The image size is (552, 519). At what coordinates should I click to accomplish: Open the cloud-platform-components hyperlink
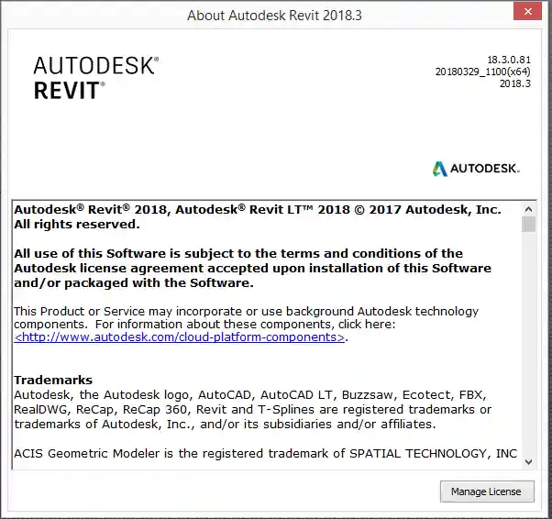pos(181,337)
